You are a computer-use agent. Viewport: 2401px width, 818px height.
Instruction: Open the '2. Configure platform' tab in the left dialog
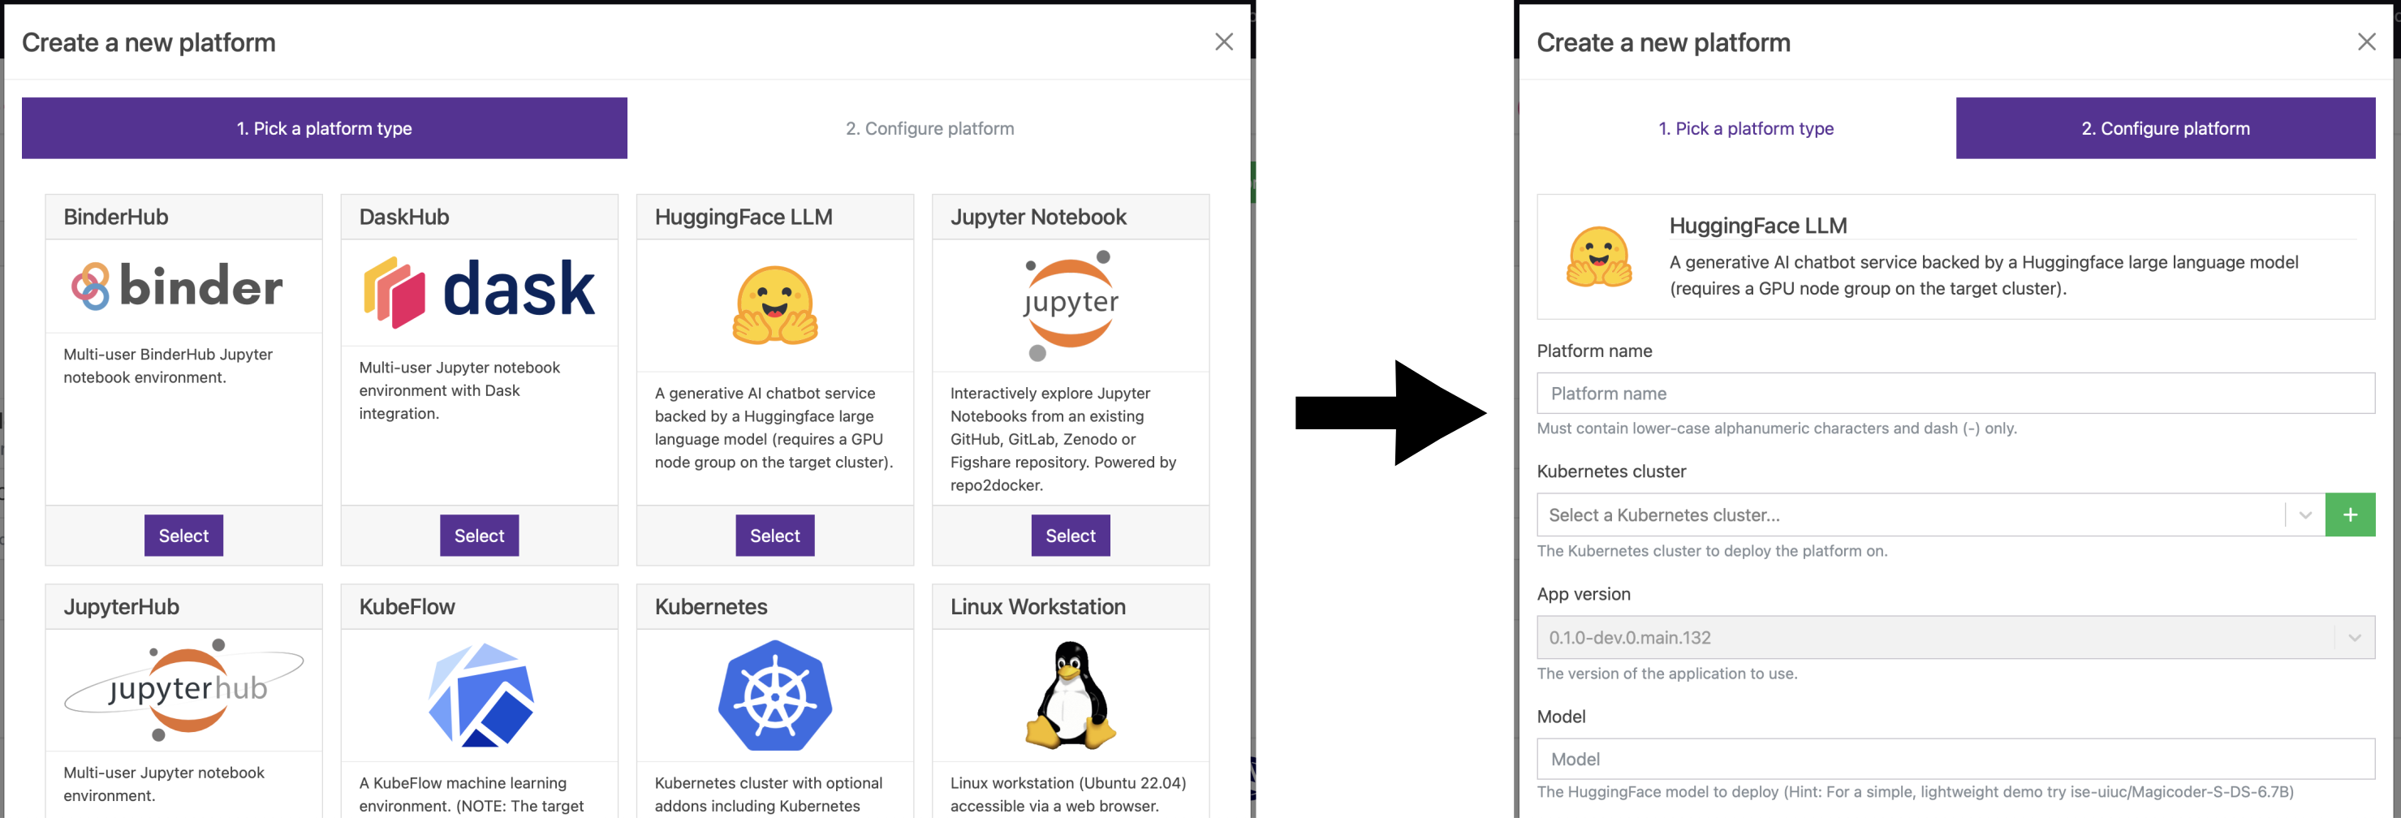click(929, 128)
